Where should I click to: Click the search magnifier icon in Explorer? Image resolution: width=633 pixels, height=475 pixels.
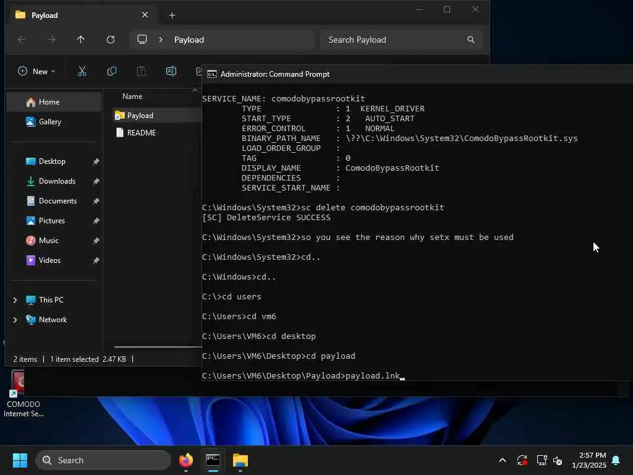tap(470, 40)
